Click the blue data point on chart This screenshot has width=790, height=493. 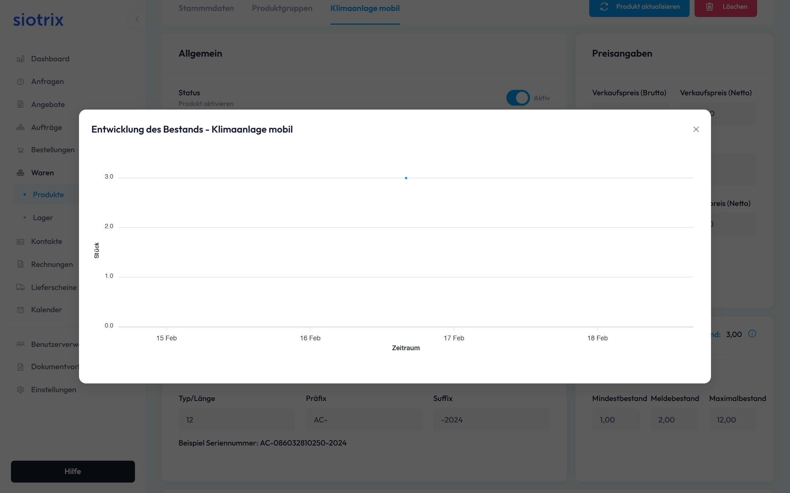pyautogui.click(x=406, y=178)
